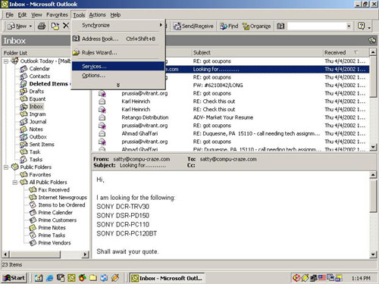Click the Address Book icon beside the contact search box
Viewport: 379px width, 284px height.
(x=280, y=26)
